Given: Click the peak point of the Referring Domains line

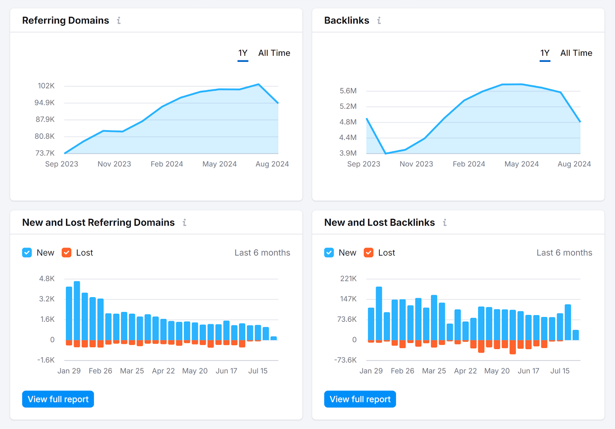Looking at the screenshot, I should coord(258,84).
